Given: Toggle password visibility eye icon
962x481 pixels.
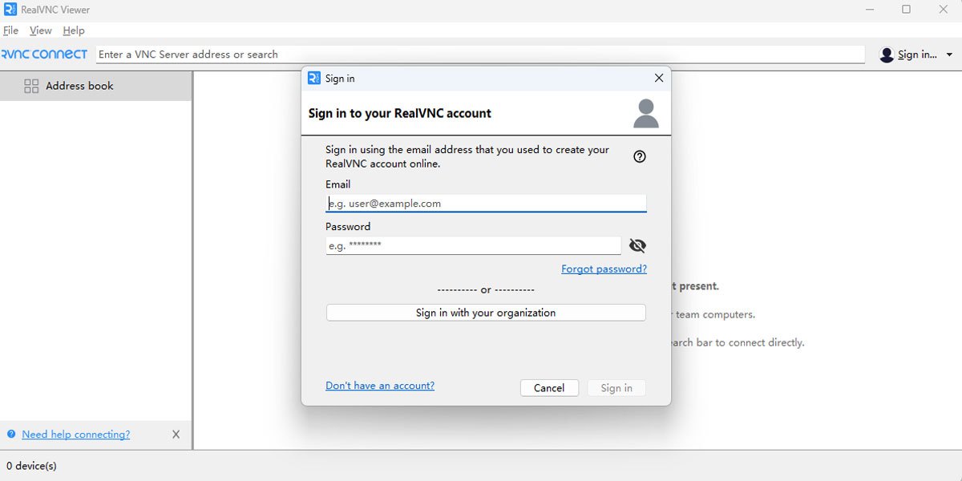Looking at the screenshot, I should tap(637, 245).
